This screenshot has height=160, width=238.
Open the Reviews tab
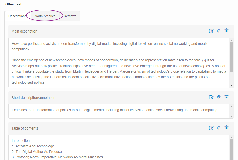tap(70, 16)
